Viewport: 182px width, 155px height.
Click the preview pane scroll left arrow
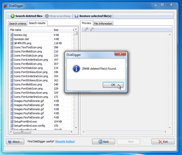(84, 132)
